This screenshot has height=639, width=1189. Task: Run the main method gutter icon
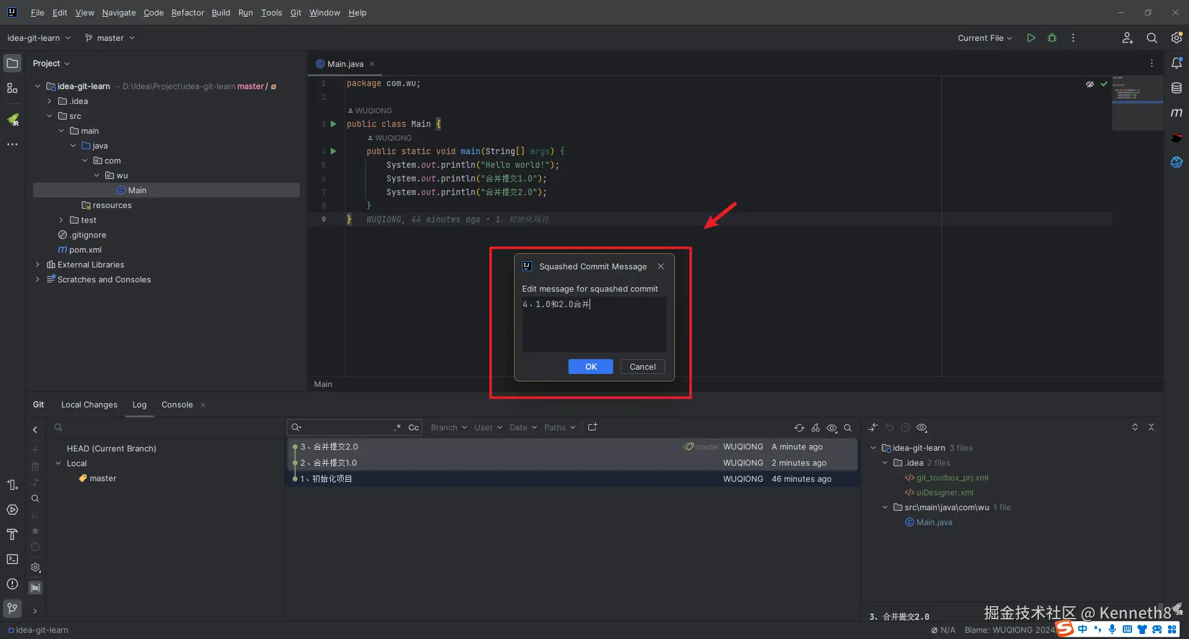333,151
